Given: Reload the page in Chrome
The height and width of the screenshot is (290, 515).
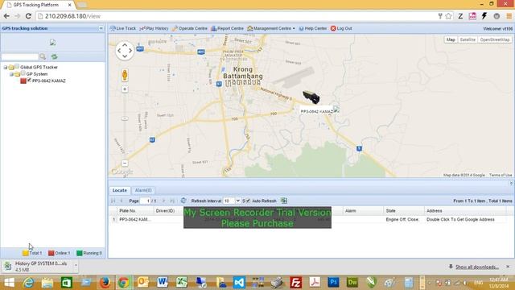Looking at the screenshot, I should [x=28, y=16].
